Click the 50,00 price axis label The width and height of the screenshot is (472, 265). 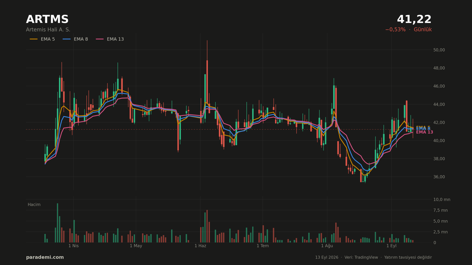(439, 50)
